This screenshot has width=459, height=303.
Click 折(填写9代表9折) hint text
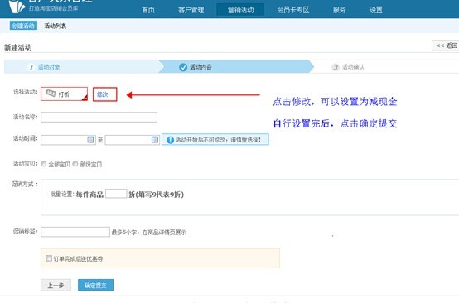coord(157,195)
